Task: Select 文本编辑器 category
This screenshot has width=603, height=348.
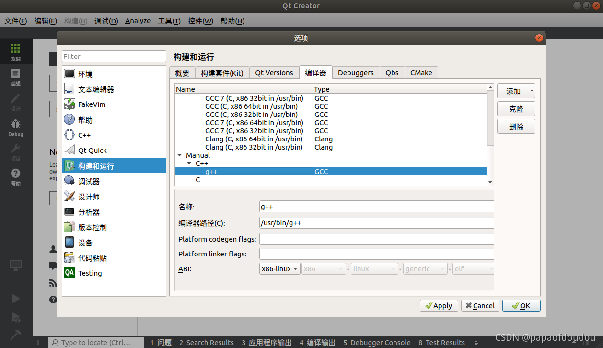Action: (x=114, y=89)
